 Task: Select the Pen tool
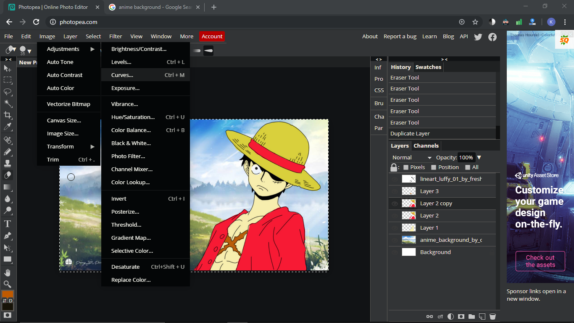pos(8,236)
